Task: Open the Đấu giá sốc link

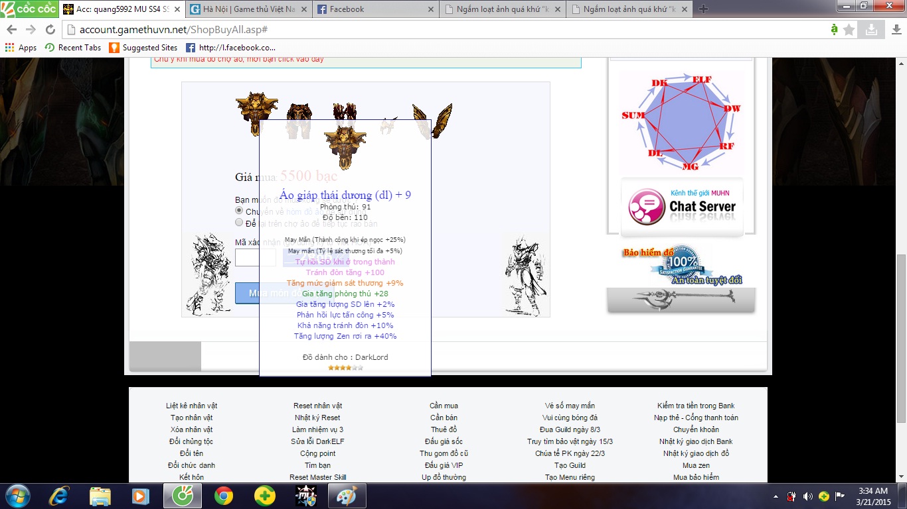Action: click(x=444, y=441)
